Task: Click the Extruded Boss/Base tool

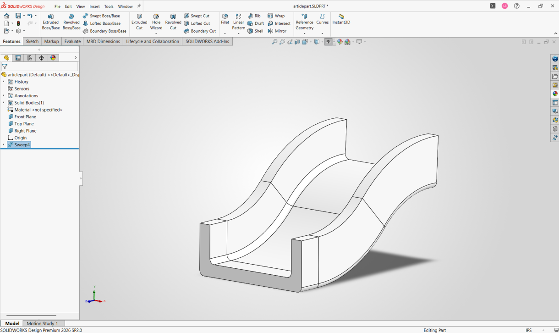Action: click(x=50, y=22)
